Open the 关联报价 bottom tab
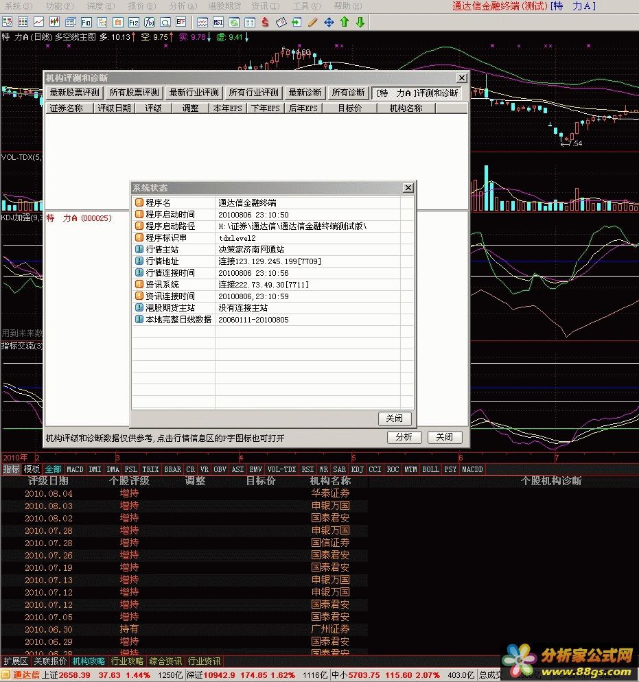 pos(50,661)
